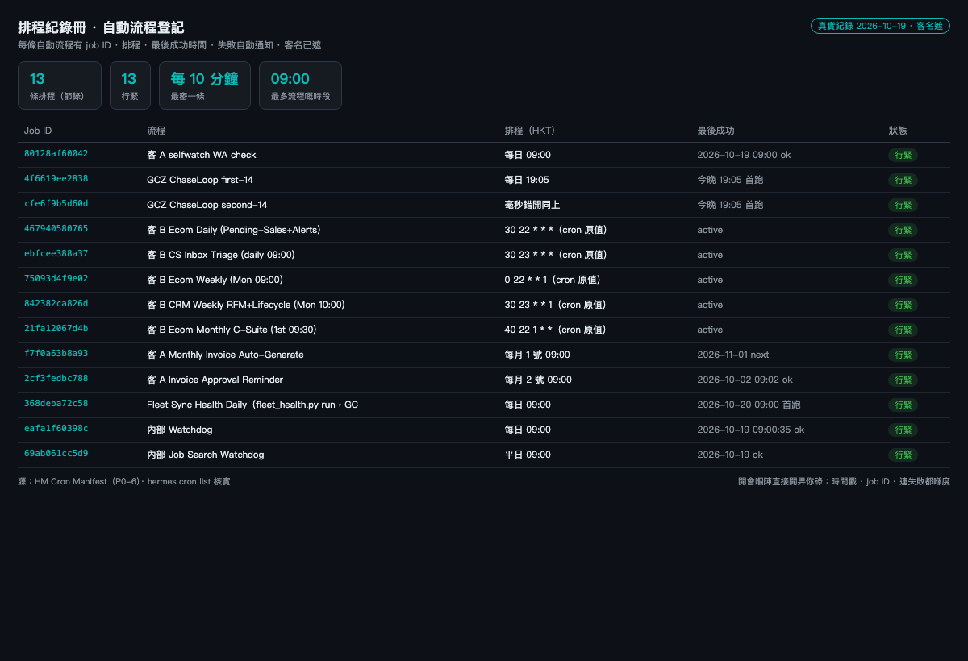The height and width of the screenshot is (661, 968).
Task: Select the 條排程（節錄）summary card
Action: (x=60, y=85)
